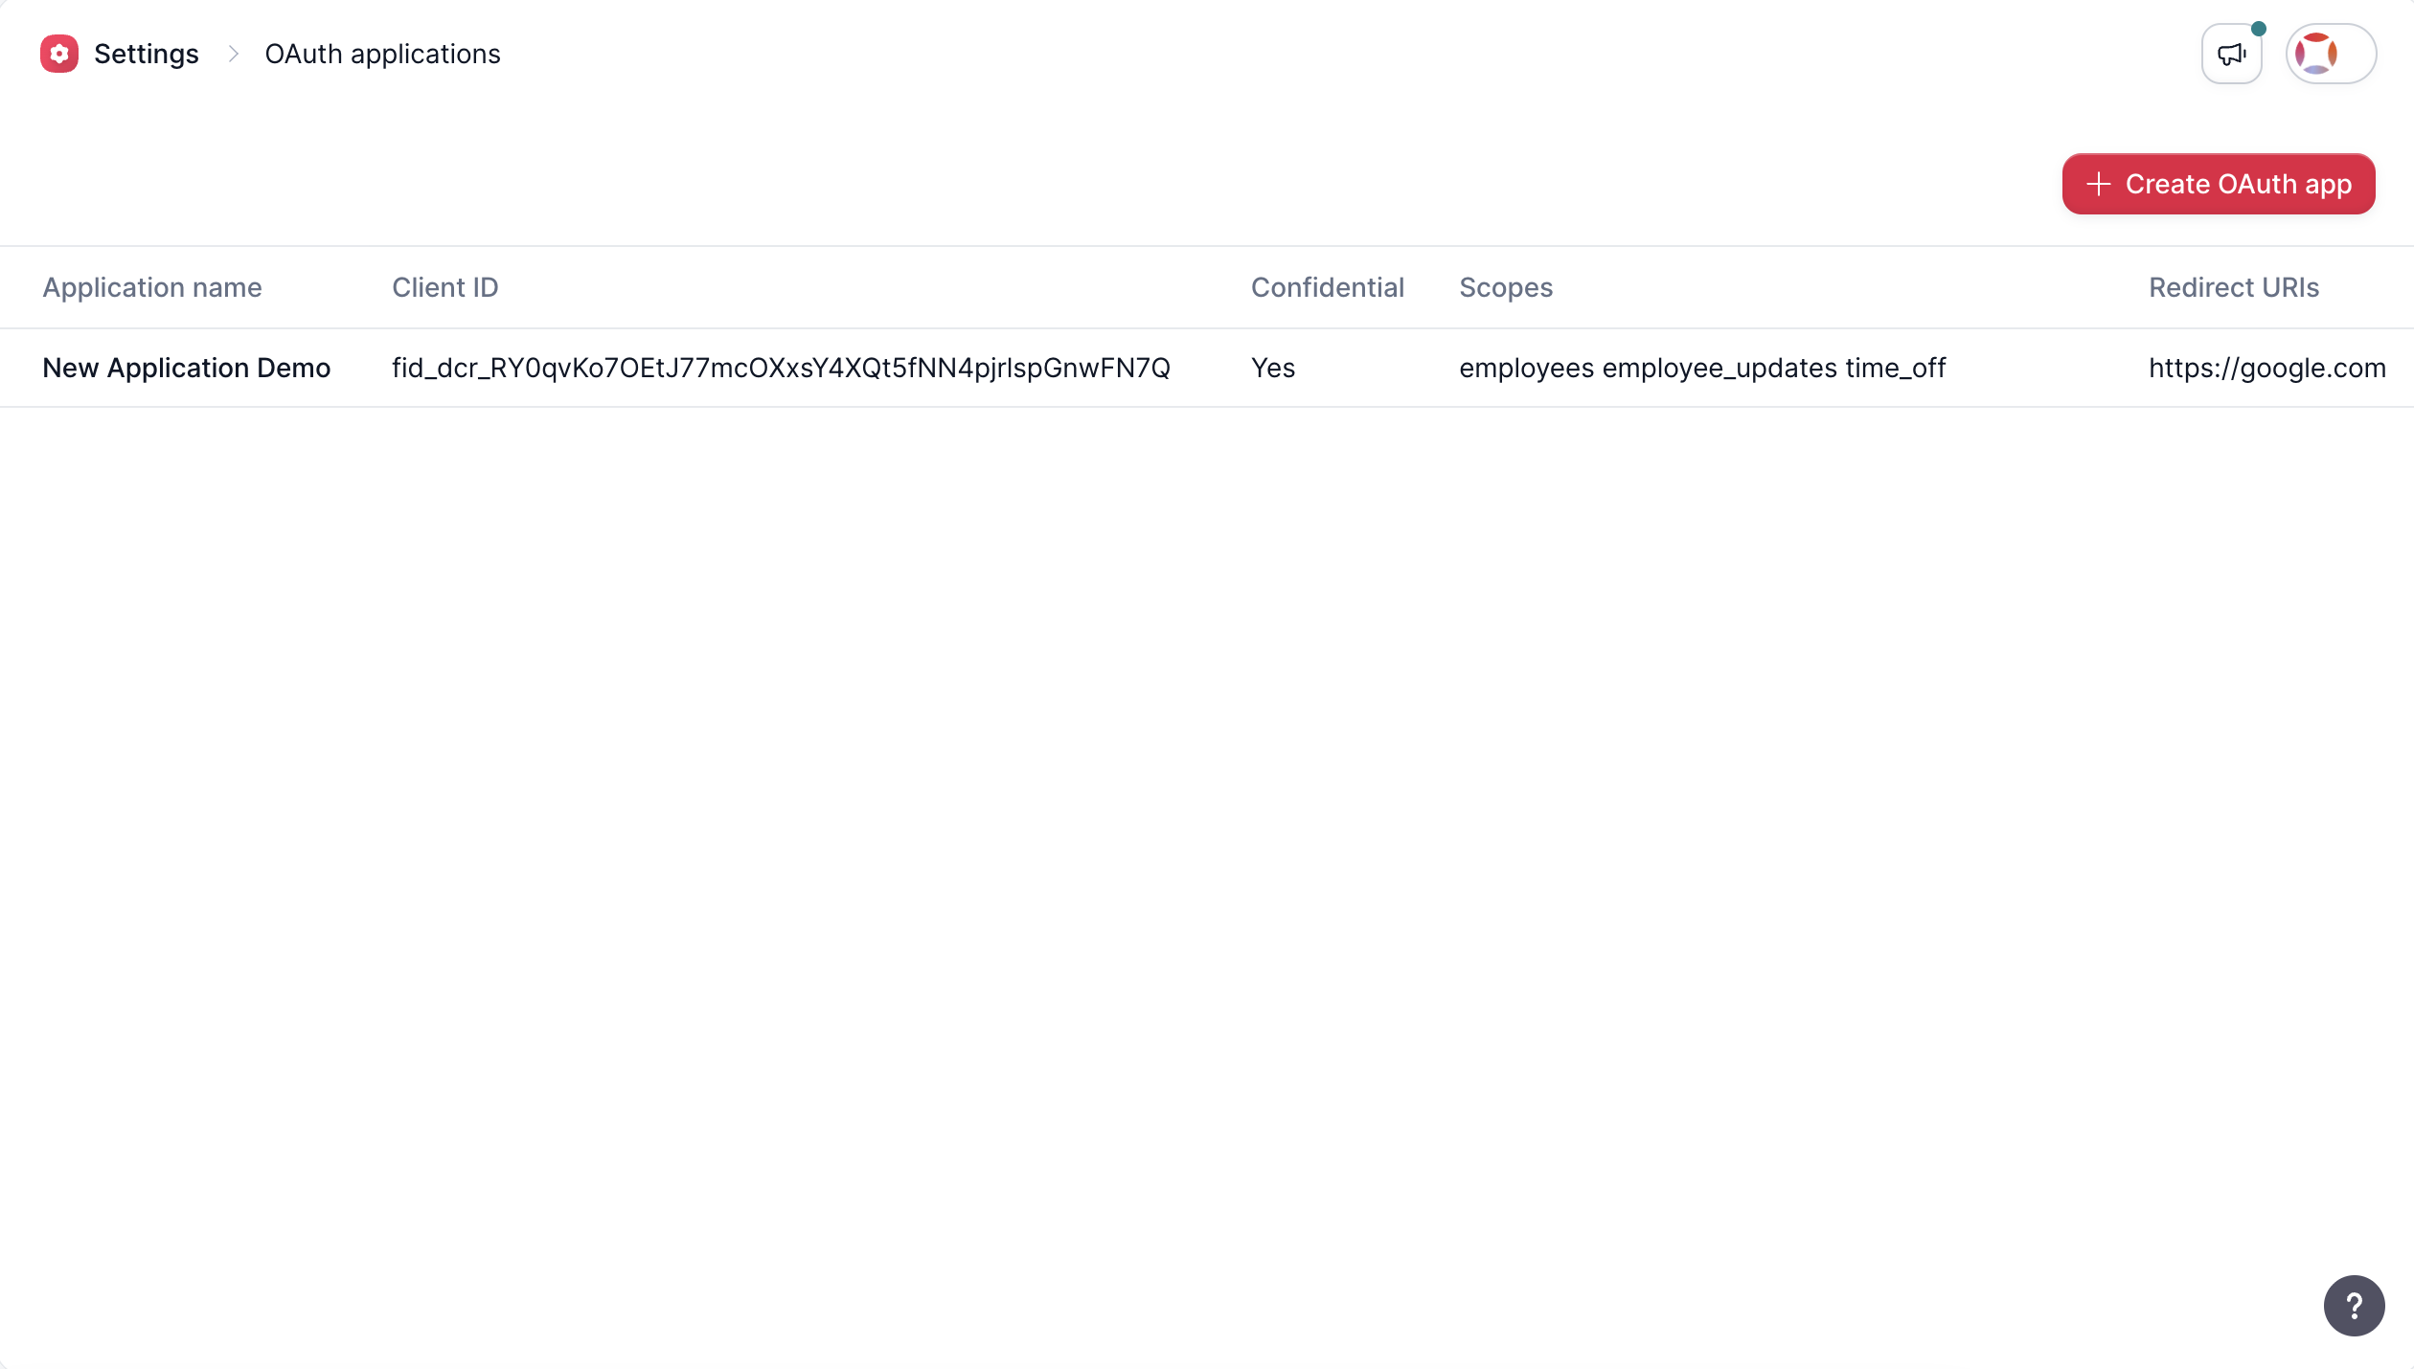Go to Settings breadcrumb link

147,54
